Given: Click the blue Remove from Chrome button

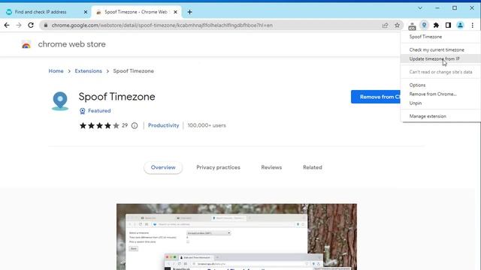Looking at the screenshot, I should [376, 97].
